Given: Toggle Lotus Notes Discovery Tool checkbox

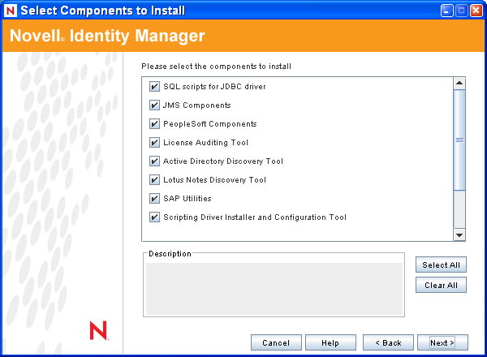Looking at the screenshot, I should pos(154,179).
